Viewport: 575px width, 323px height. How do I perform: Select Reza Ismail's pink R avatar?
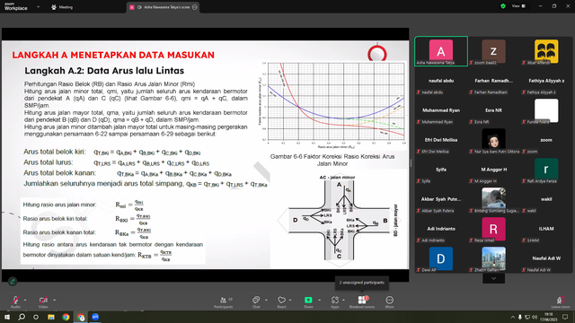[493, 229]
